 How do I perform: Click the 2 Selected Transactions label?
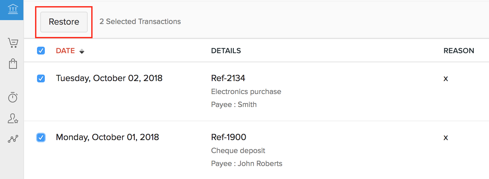pyautogui.click(x=140, y=22)
